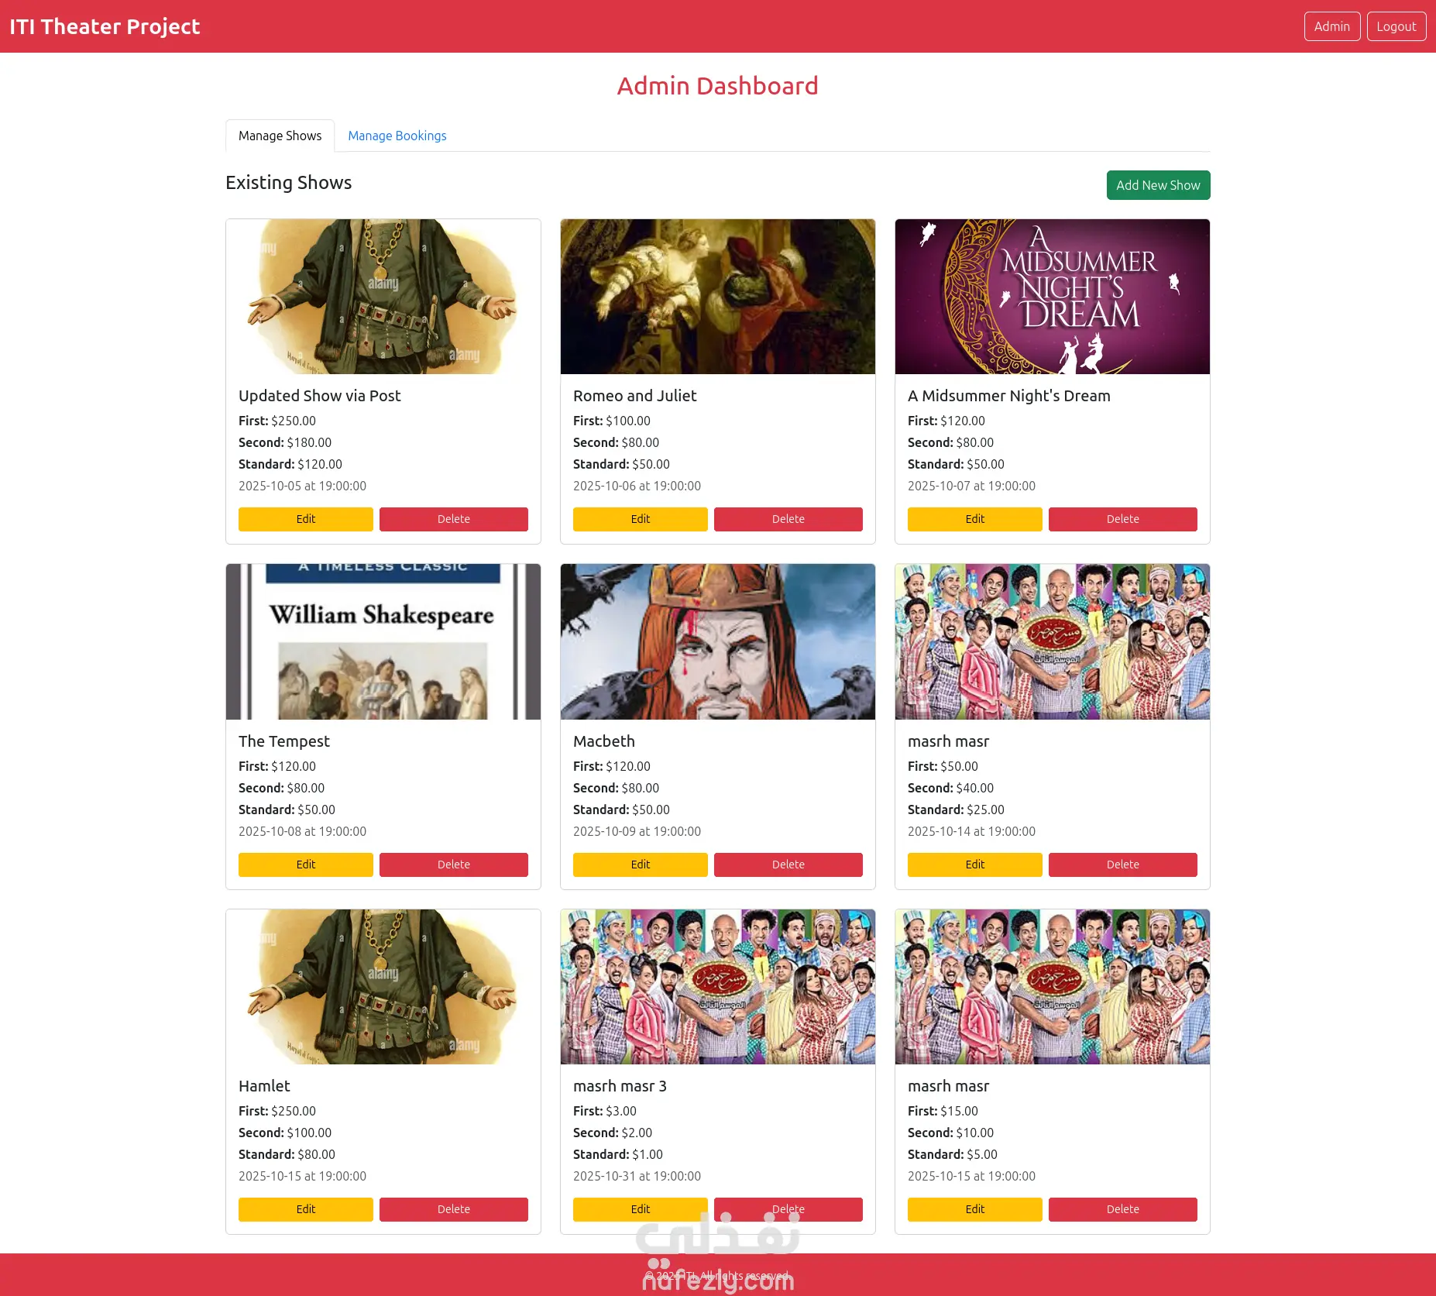Click the date "2025-10-06 at 19:00:00"
This screenshot has width=1436, height=1296.
637,486
